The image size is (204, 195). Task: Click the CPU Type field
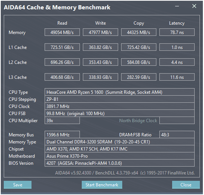point(120,92)
